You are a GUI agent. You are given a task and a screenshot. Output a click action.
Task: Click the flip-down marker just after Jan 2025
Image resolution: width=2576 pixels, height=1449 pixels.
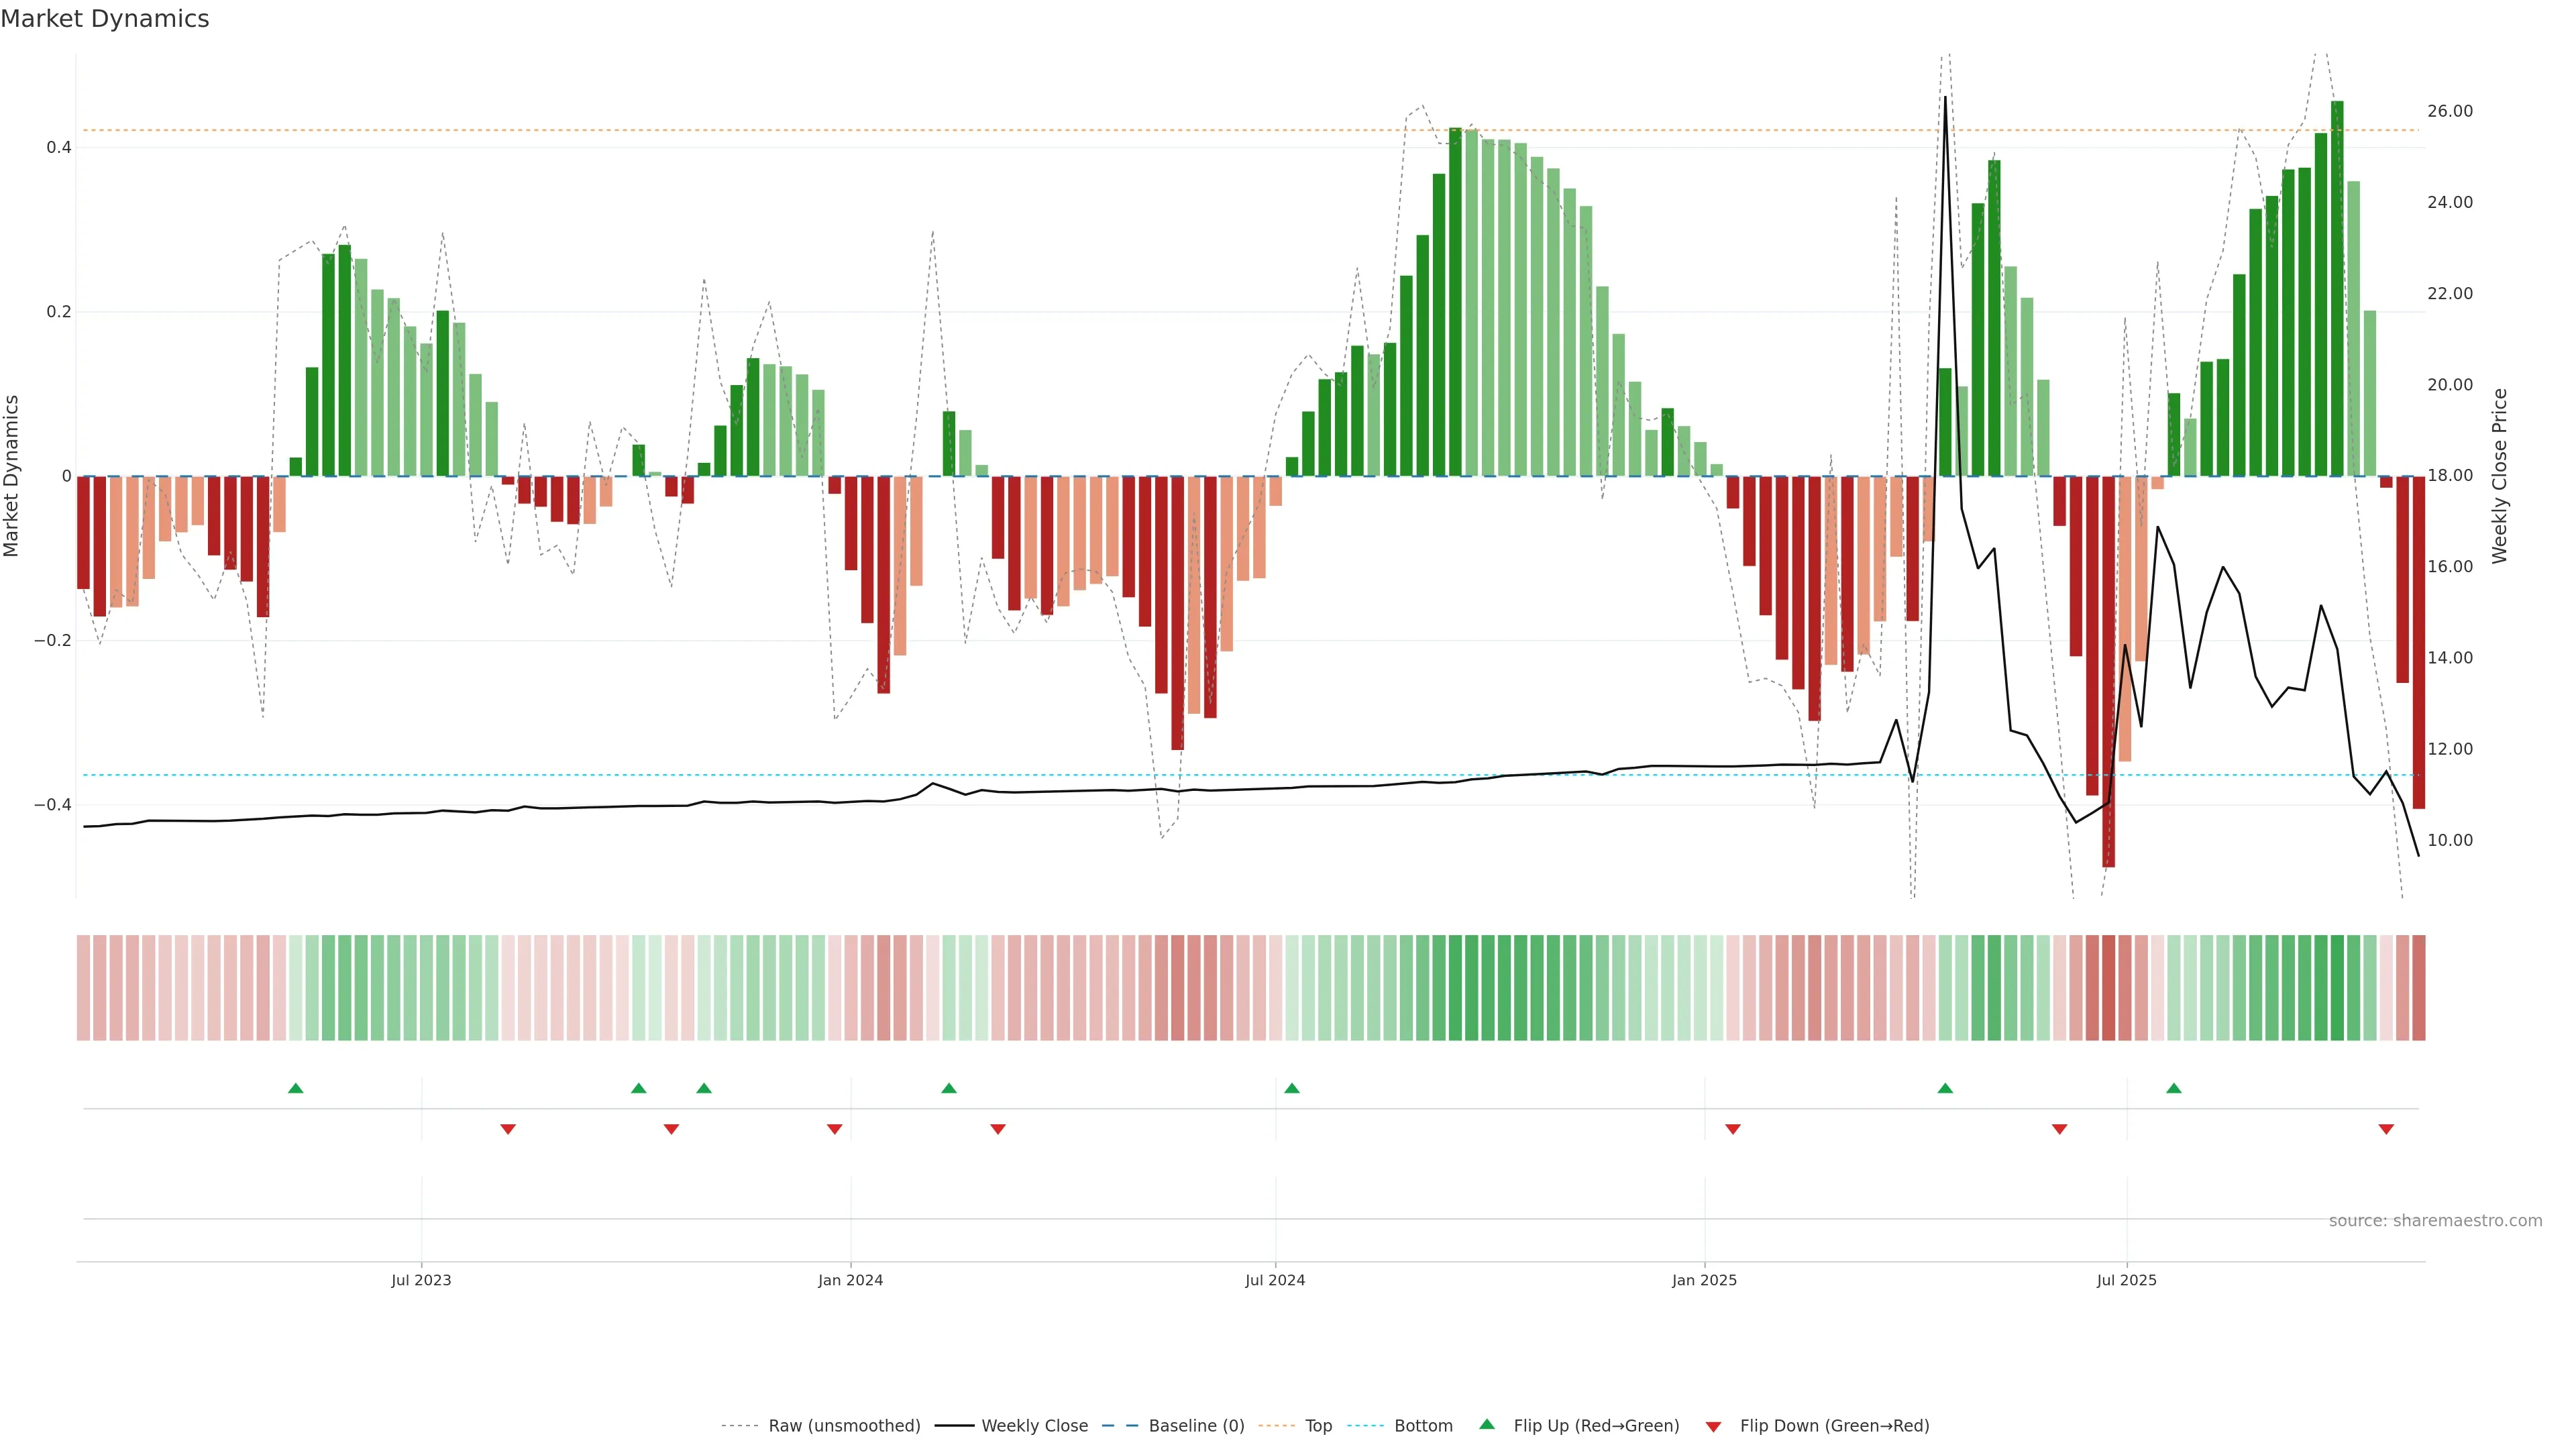pos(1733,1129)
